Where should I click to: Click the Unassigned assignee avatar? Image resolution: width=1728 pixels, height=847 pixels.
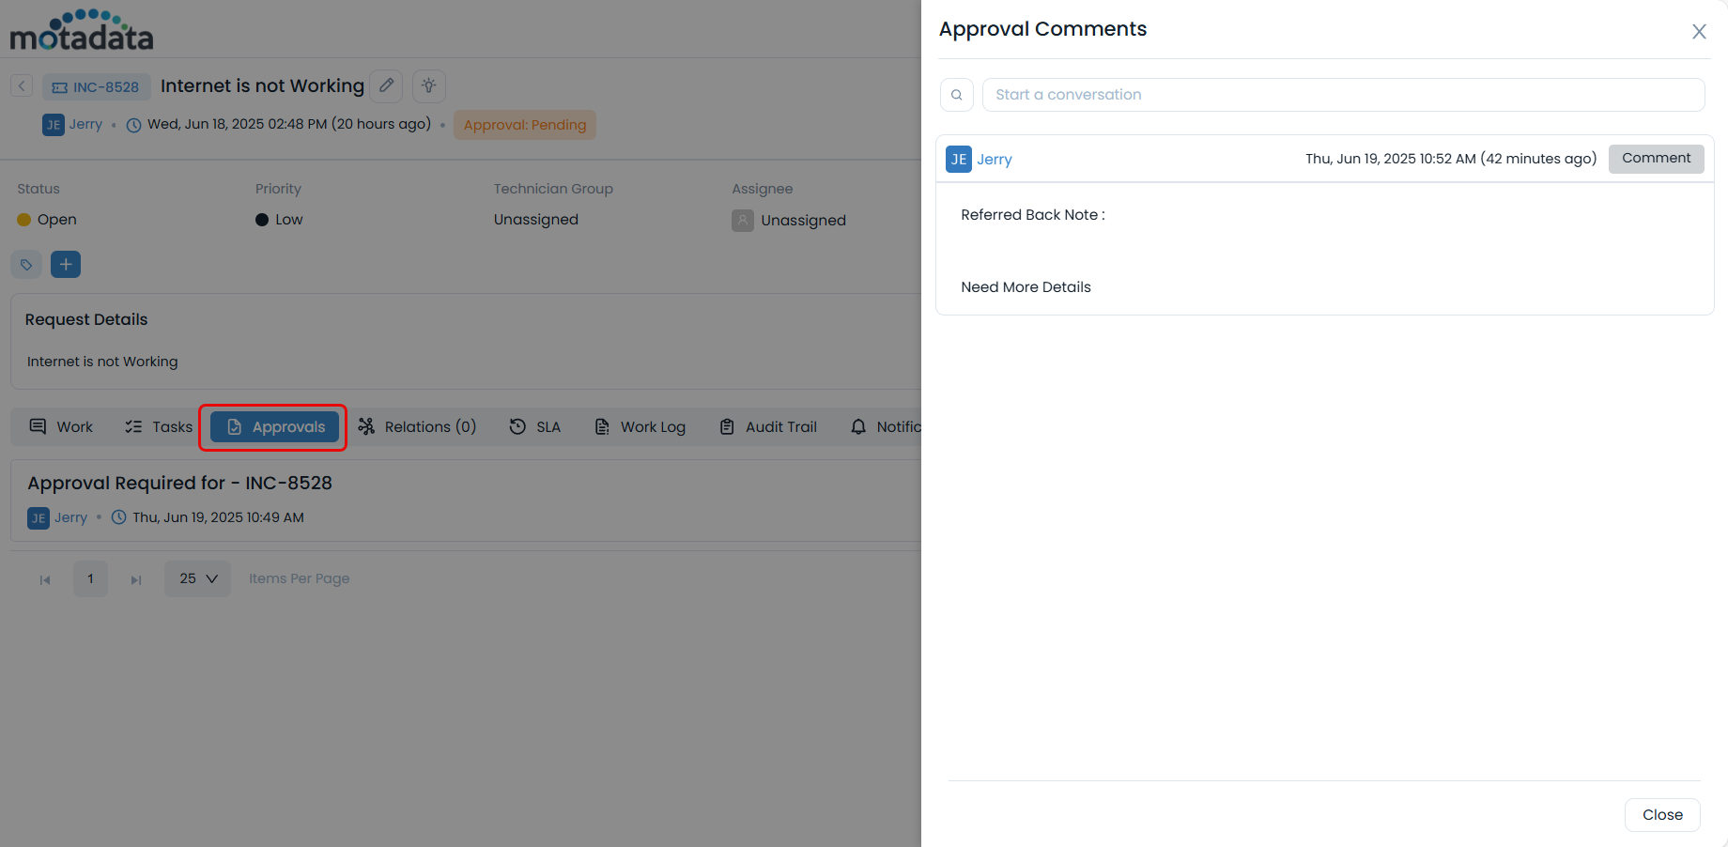click(742, 220)
